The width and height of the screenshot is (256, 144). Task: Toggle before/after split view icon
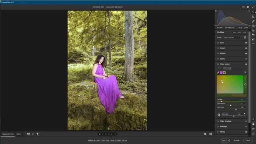point(210,134)
